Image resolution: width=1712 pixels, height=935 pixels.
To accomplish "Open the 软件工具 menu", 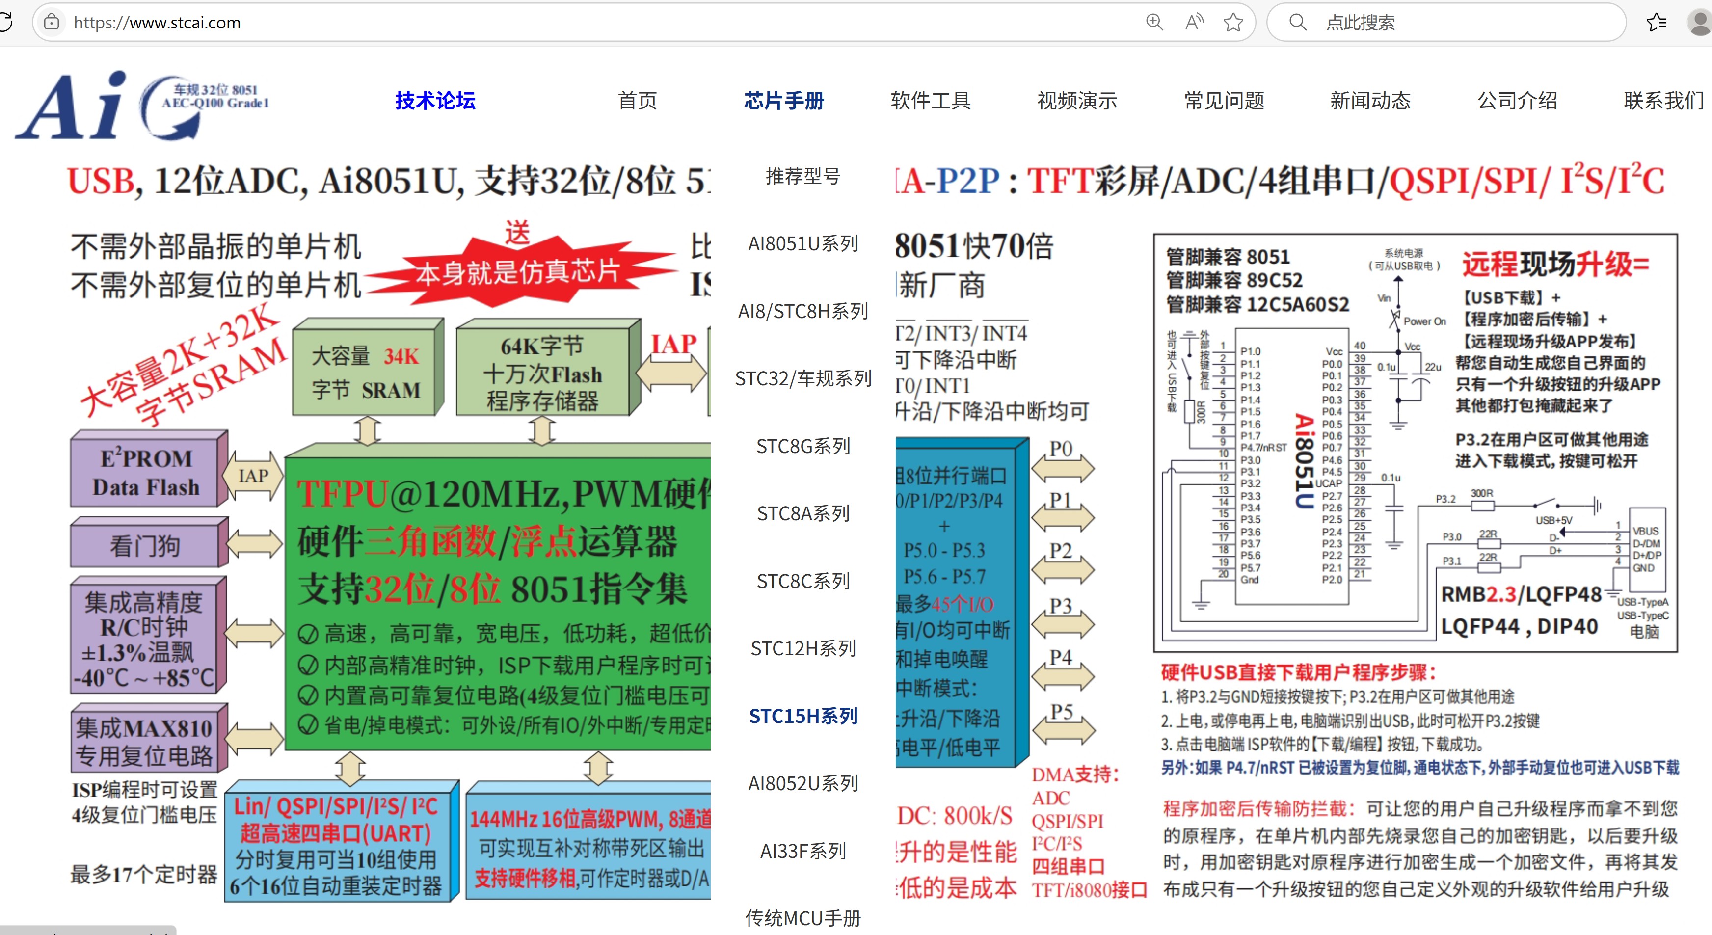I will pyautogui.click(x=931, y=100).
